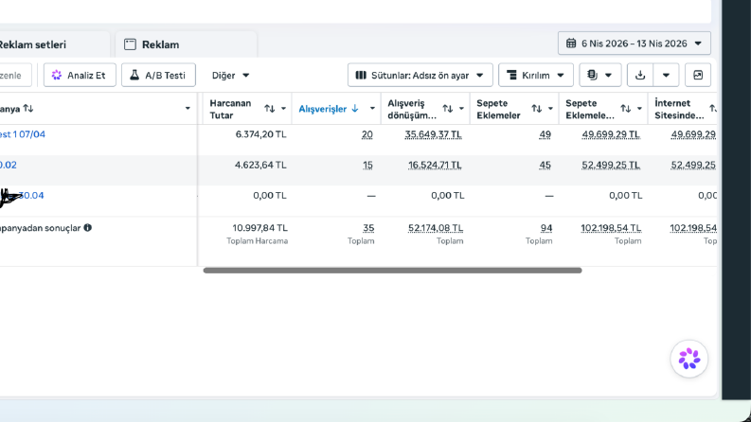Click total purchases 35
Image resolution: width=751 pixels, height=422 pixels.
pos(368,228)
